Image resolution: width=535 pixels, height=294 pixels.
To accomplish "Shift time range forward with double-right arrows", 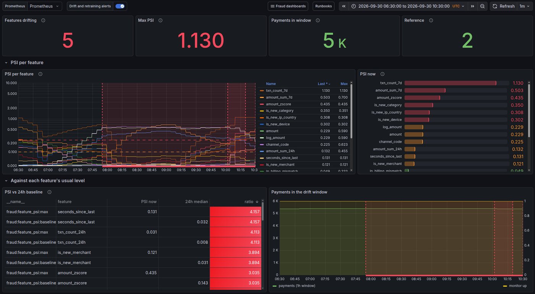I will 472,6.
